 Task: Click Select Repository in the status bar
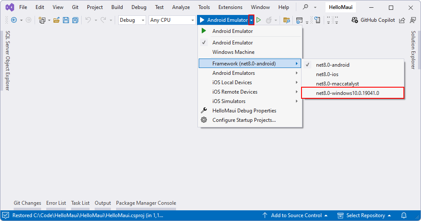[x=364, y=215]
